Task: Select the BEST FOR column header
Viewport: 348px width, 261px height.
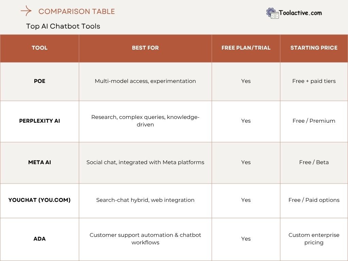Action: 145,48
